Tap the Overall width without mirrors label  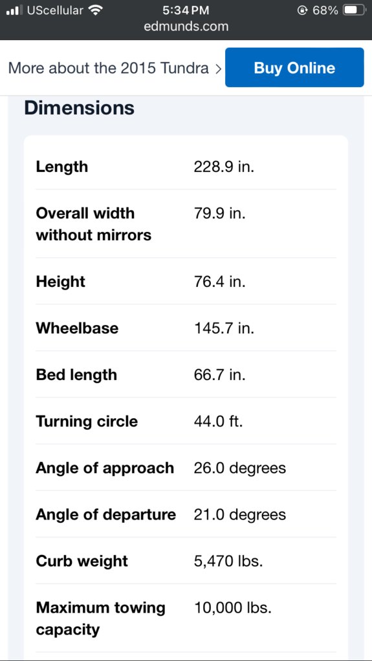[x=94, y=224]
